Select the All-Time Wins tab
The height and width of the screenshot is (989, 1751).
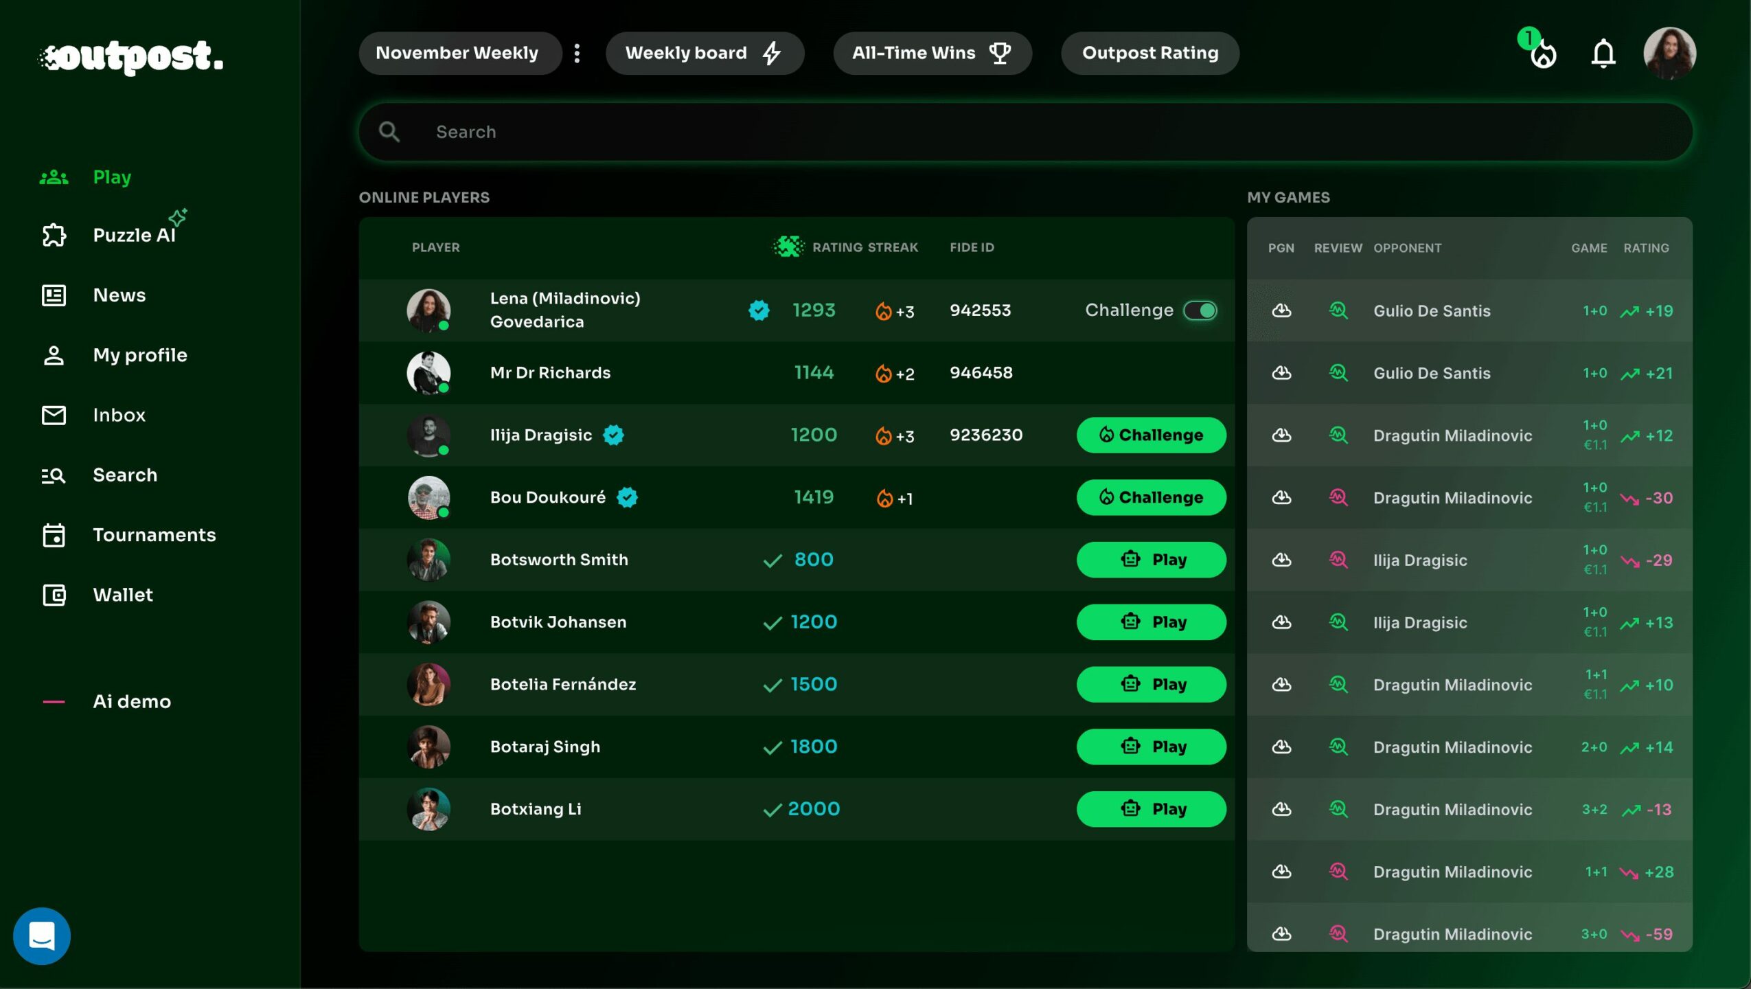[931, 53]
